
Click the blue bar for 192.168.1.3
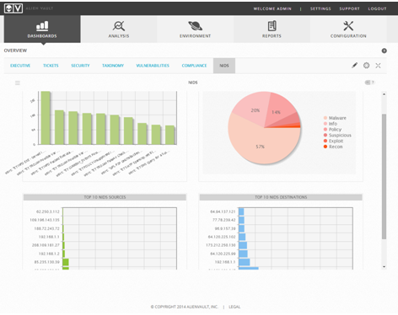(245, 262)
